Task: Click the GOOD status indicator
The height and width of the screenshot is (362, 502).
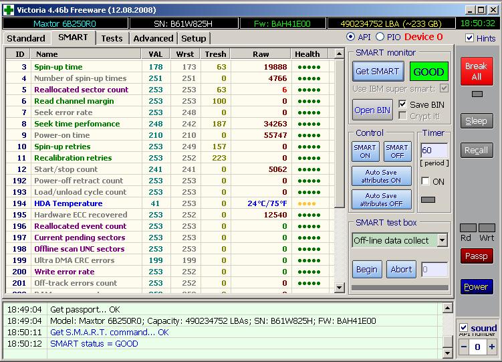Action: click(x=428, y=72)
